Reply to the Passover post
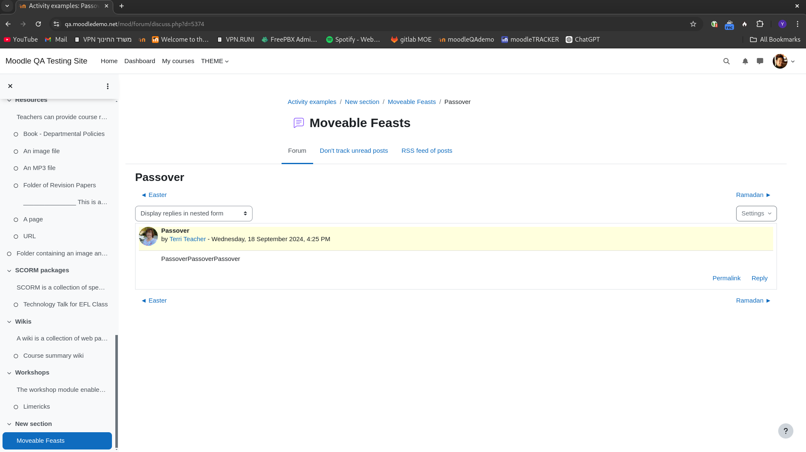This screenshot has height=452, width=806. [x=759, y=278]
